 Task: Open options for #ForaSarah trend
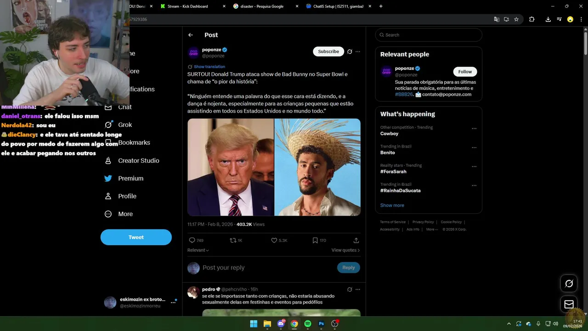click(474, 166)
